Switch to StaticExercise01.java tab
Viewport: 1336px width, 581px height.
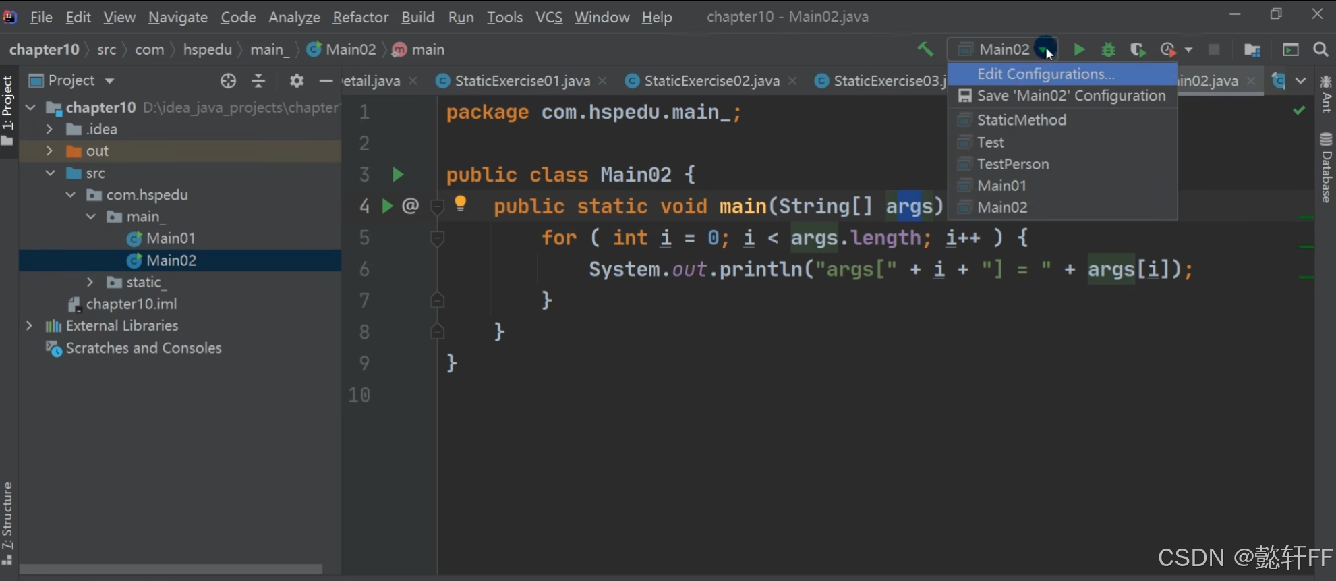pos(522,81)
